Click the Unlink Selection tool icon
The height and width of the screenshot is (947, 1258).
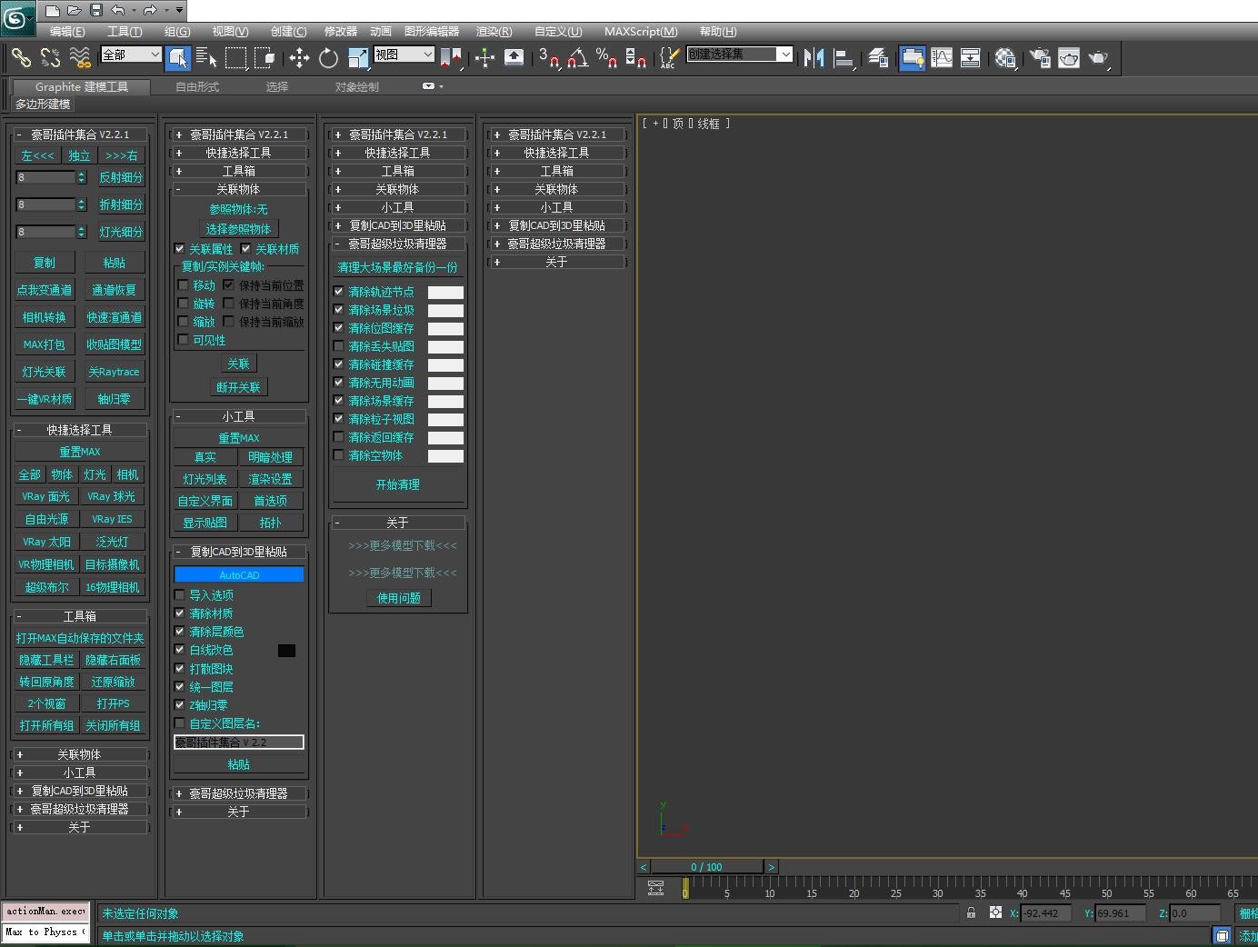[50, 58]
